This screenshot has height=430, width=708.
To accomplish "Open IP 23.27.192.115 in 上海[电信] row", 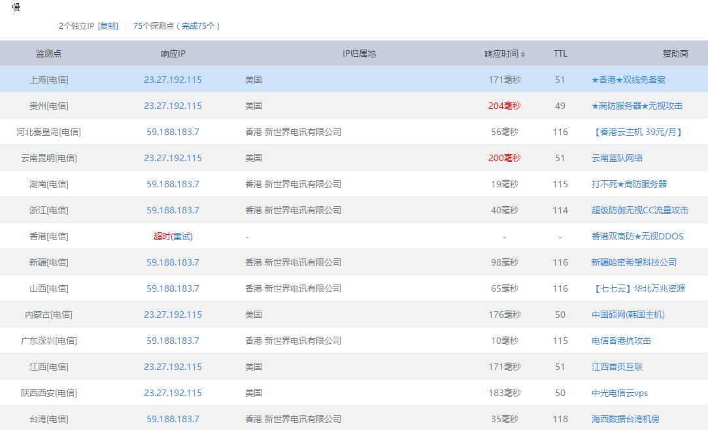I will pyautogui.click(x=173, y=80).
